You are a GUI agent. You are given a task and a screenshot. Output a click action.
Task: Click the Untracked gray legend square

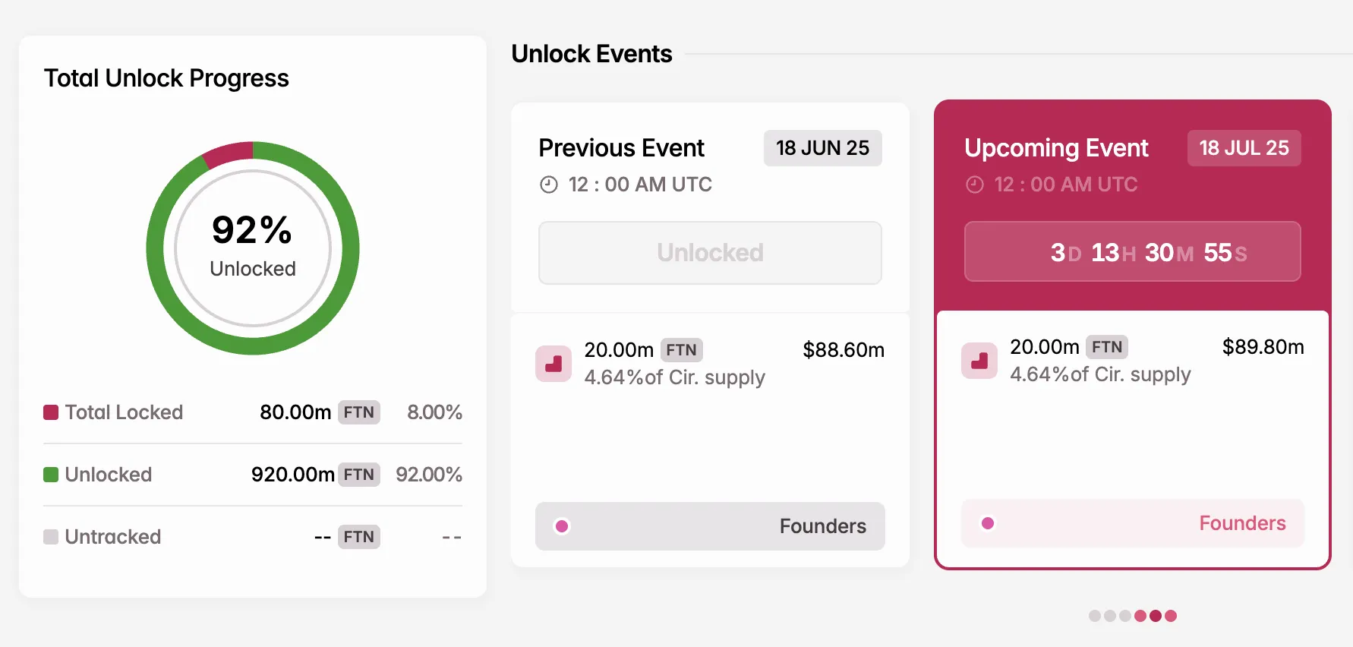point(50,536)
